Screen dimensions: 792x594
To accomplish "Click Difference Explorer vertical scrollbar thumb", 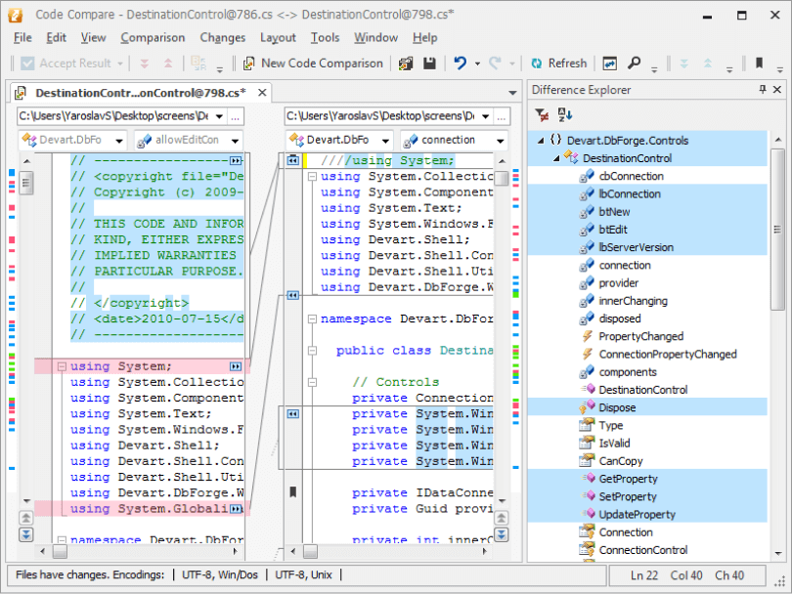I will pyautogui.click(x=777, y=230).
